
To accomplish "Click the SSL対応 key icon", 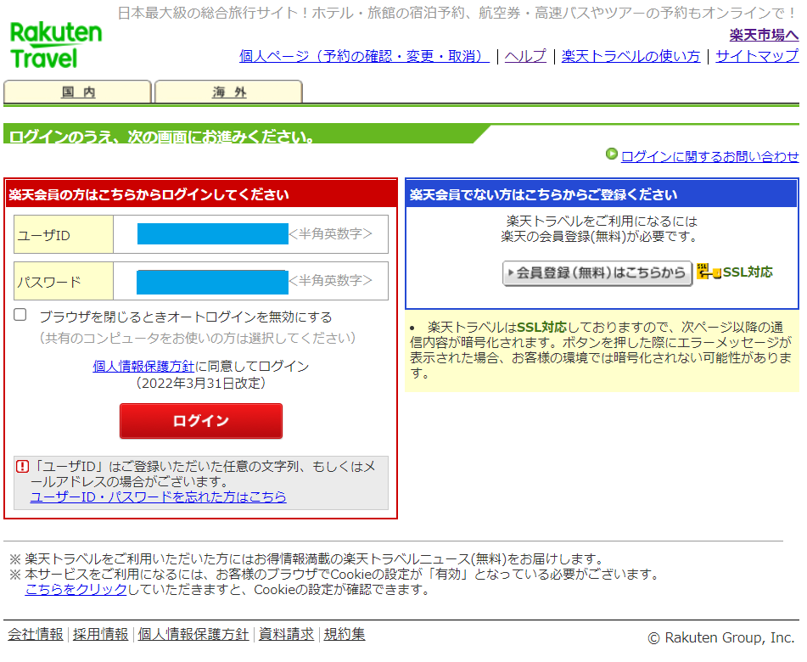I will coord(709,272).
